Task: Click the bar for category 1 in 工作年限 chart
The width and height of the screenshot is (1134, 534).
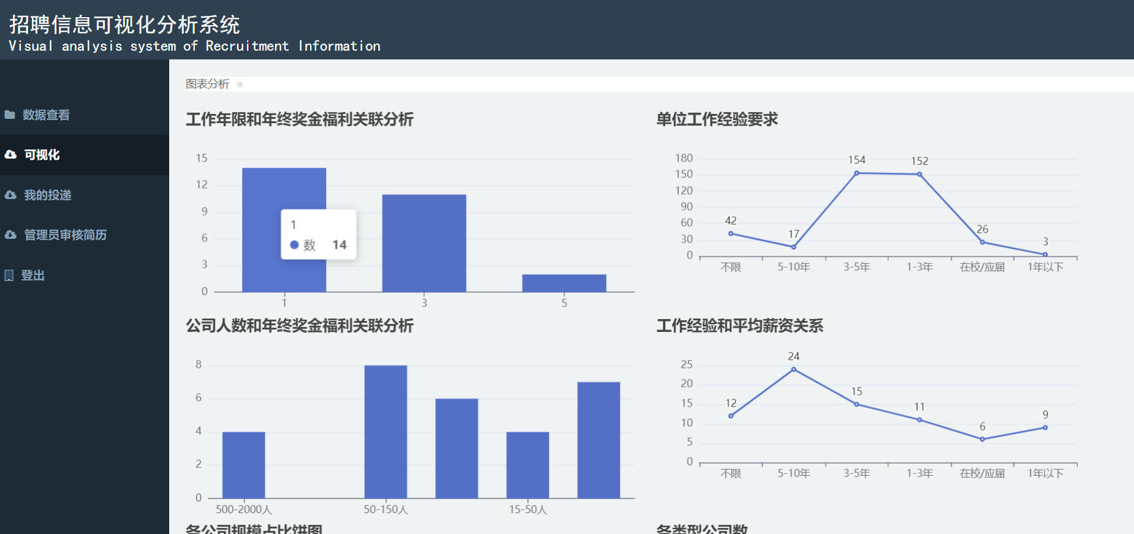Action: click(x=284, y=230)
